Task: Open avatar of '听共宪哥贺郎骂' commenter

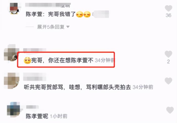Action: pos(11,80)
